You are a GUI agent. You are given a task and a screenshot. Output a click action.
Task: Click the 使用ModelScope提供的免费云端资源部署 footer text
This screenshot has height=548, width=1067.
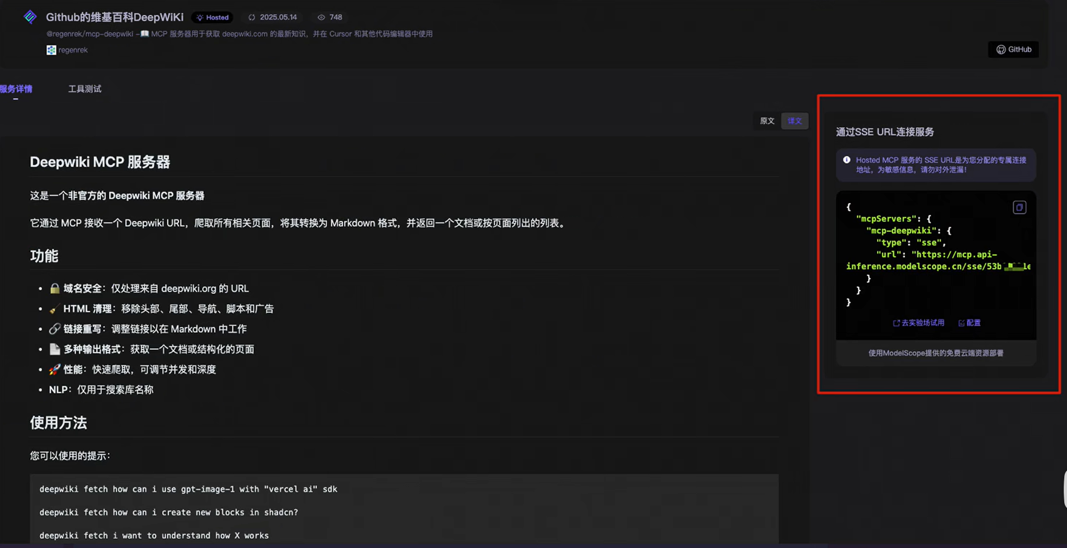pyautogui.click(x=936, y=353)
